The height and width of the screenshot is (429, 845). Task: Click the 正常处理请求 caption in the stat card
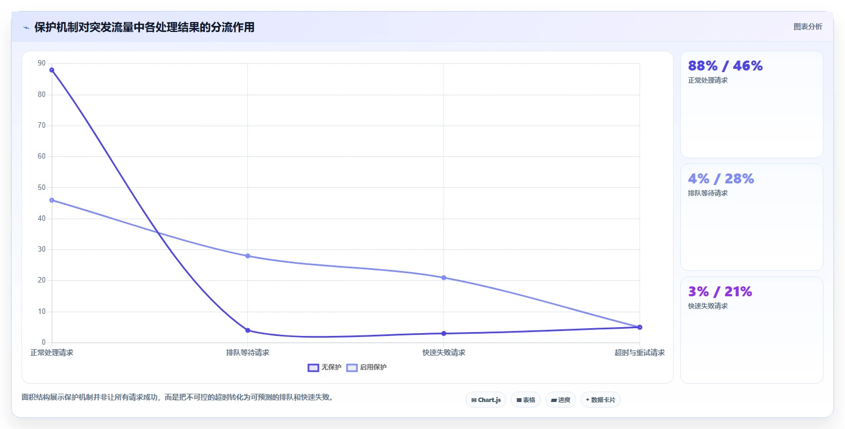coord(708,80)
